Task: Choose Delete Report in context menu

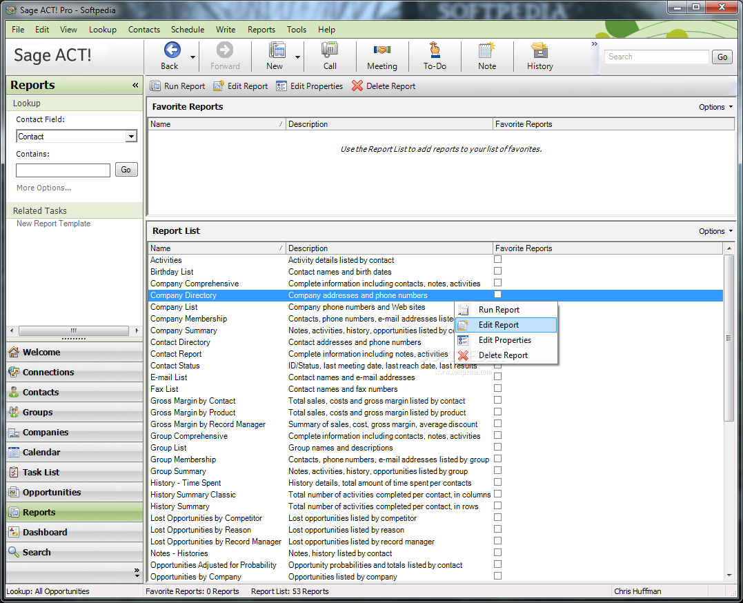Action: pyautogui.click(x=506, y=355)
